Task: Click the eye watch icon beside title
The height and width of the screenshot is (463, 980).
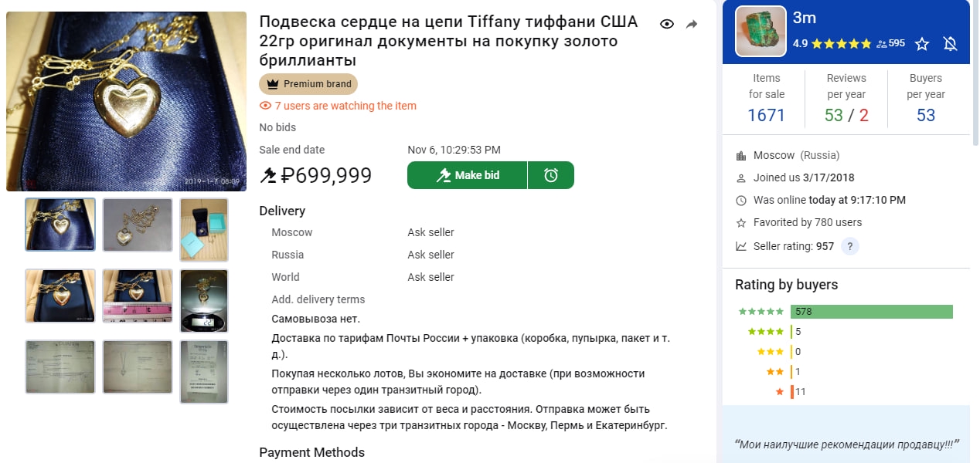Action: 667,24
